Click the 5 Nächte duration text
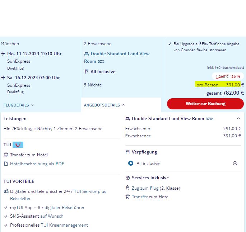246x232 pixels. click(93, 85)
